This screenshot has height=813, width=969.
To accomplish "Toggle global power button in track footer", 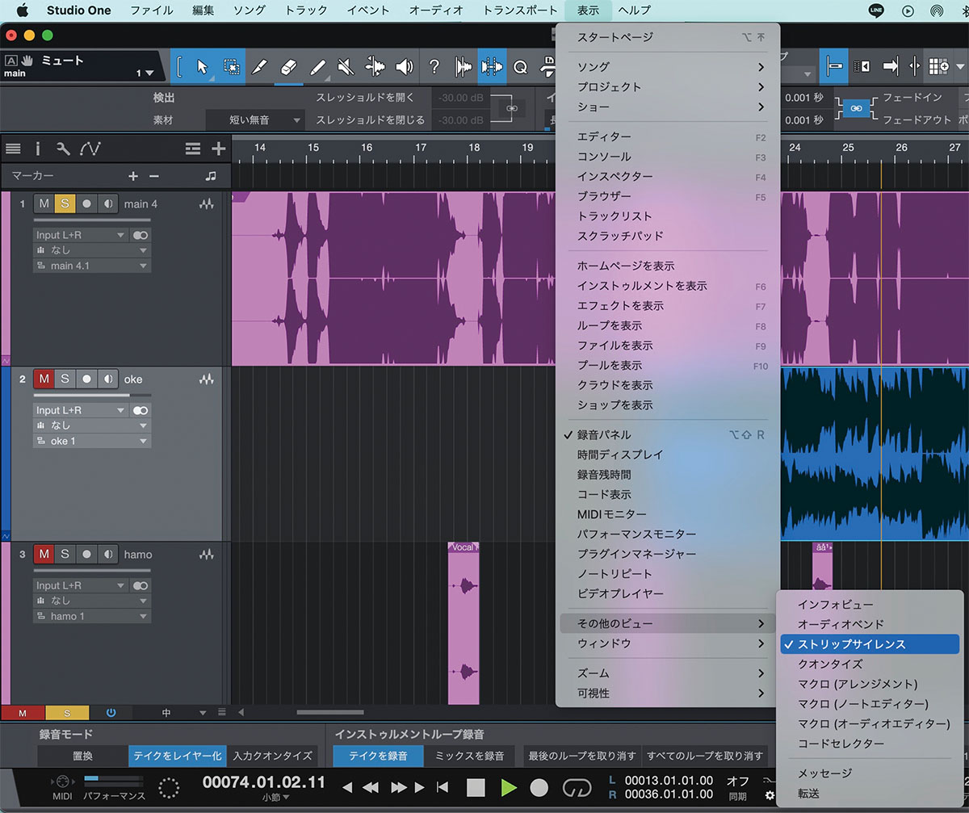I will click(x=111, y=713).
